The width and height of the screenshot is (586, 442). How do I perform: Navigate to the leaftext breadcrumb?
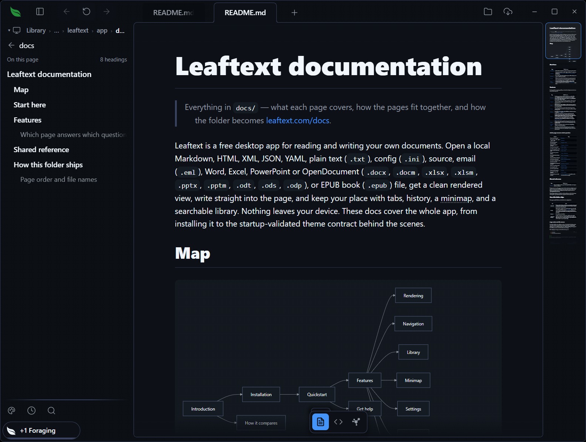pyautogui.click(x=78, y=30)
